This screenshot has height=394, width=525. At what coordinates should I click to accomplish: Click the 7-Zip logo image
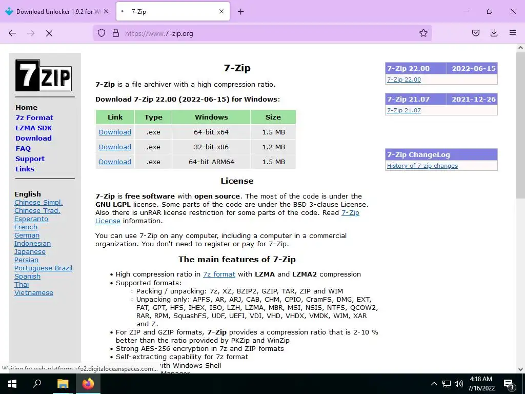44,75
